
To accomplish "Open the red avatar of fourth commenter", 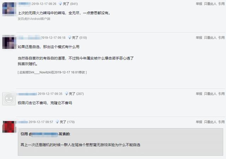I will 9,127.
